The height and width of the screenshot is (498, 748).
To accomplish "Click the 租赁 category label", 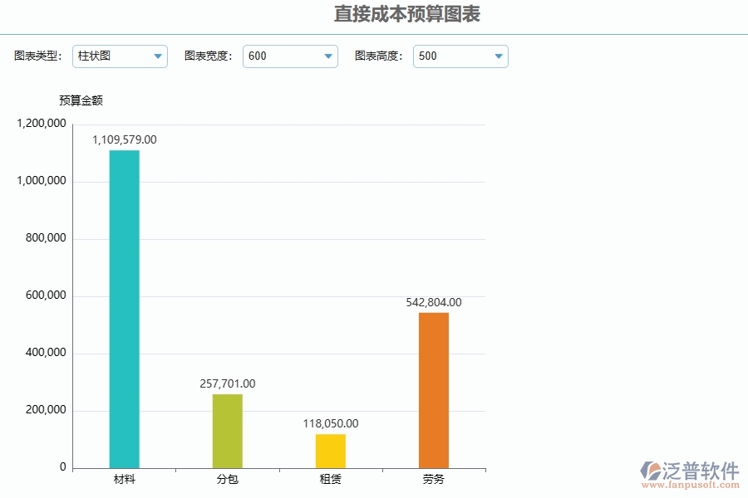I will [331, 480].
